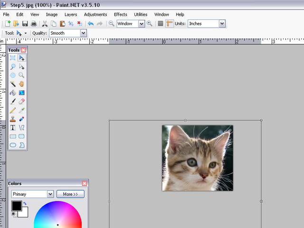Crop to selection toolbar icon
304x228 pixels.
71,24
